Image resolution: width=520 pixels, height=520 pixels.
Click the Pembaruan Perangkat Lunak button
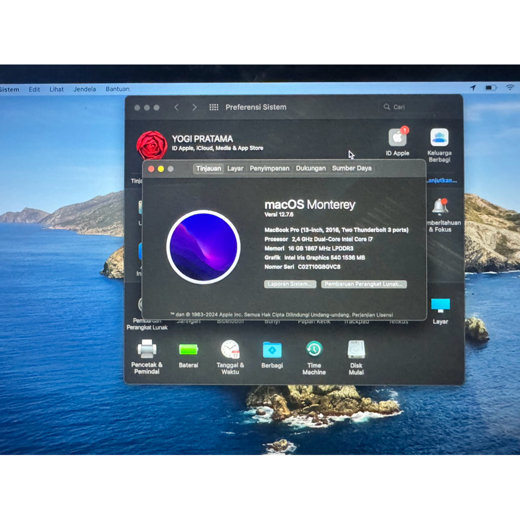coord(364,284)
